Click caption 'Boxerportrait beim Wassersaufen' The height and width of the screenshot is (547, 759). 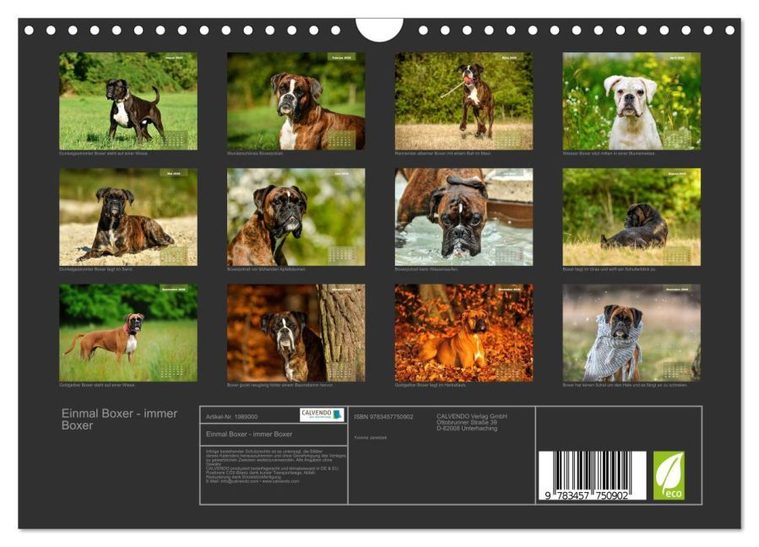426,269
